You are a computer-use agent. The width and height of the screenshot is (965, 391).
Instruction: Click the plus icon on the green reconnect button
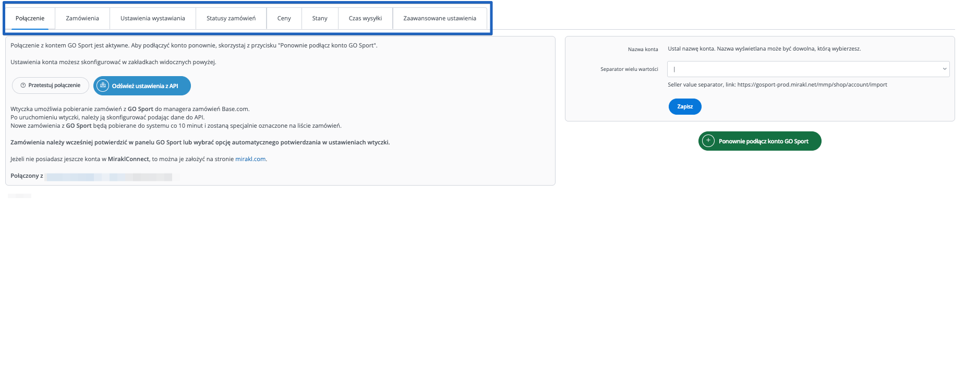[708, 141]
